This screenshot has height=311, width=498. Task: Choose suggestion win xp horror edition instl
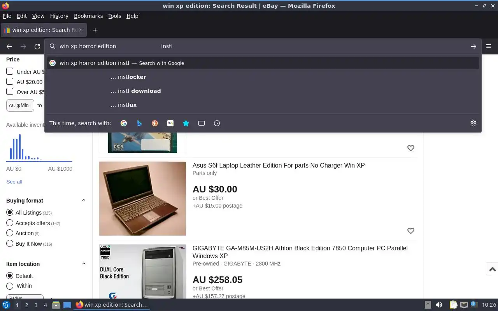263,63
